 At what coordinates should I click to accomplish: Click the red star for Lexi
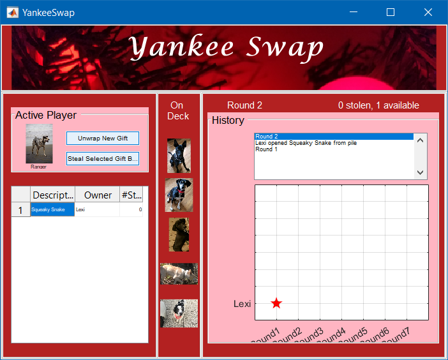point(276,303)
